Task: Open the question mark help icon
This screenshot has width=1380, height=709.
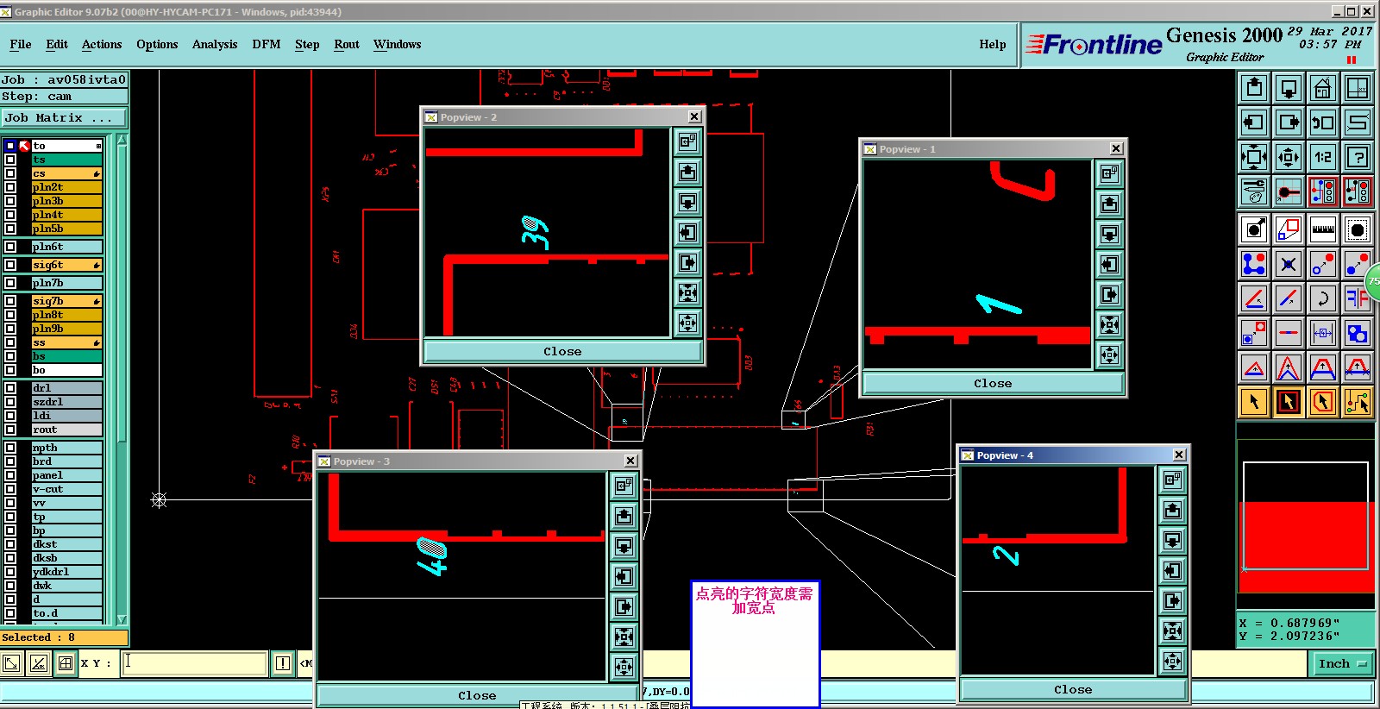Action: click(1358, 157)
